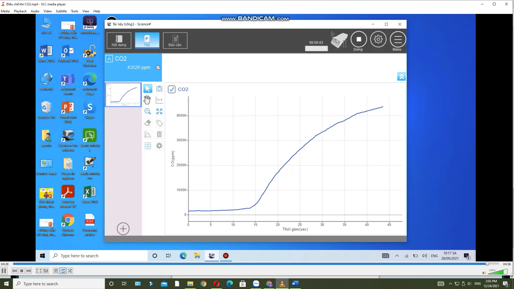This screenshot has height=289, width=514.
Task: Toggle VLC loop mode
Action: pyautogui.click(x=63, y=271)
